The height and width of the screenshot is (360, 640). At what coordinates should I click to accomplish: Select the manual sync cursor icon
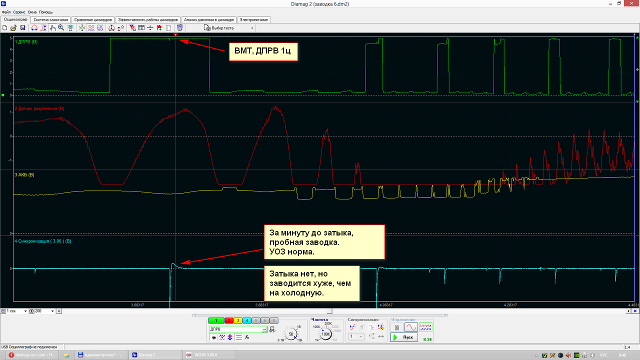tap(380, 327)
